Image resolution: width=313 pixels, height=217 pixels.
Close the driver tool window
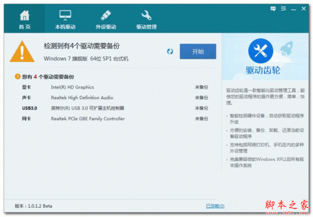(x=304, y=8)
